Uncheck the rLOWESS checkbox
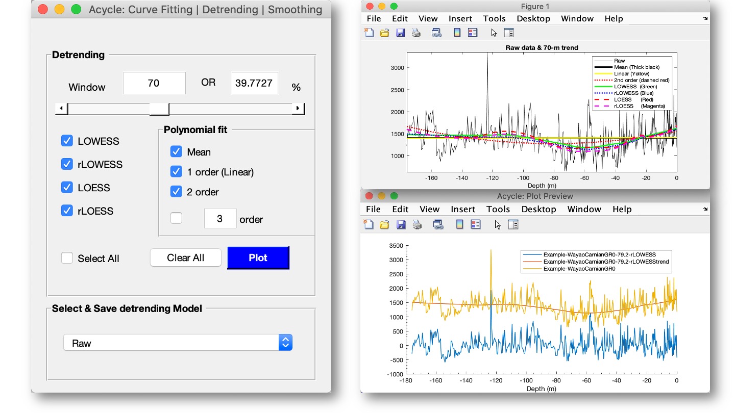Viewport: 735px width, 413px height. click(67, 164)
